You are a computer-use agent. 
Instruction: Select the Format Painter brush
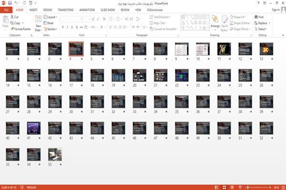point(20,29)
